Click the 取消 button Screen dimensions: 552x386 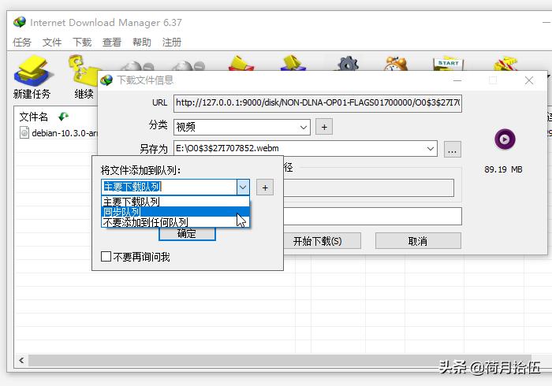coord(418,241)
